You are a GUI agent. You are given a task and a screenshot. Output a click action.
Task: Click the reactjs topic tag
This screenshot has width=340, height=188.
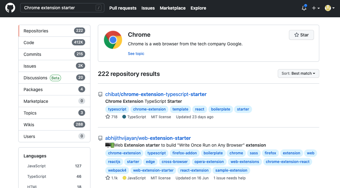coord(114,162)
